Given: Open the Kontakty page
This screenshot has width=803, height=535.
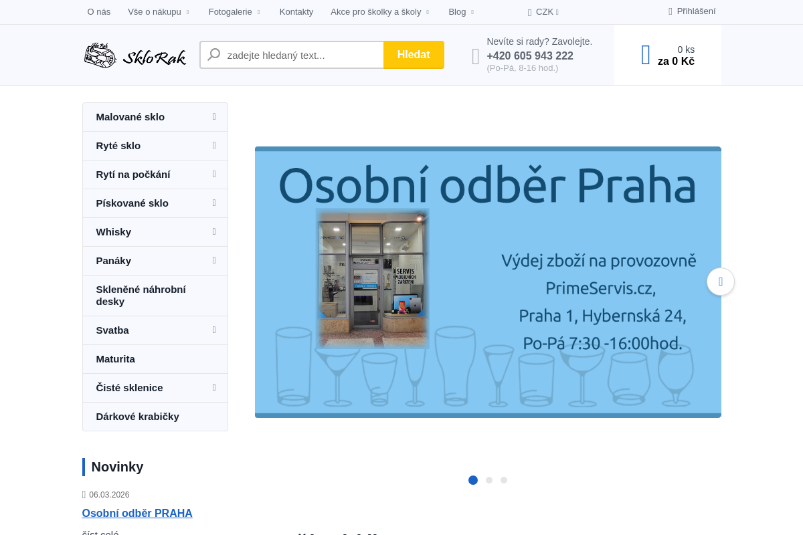Looking at the screenshot, I should pos(296,12).
